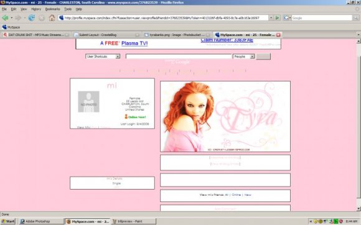Click the MySpace site icon in address bar
This screenshot has width=361, height=225.
point(61,18)
